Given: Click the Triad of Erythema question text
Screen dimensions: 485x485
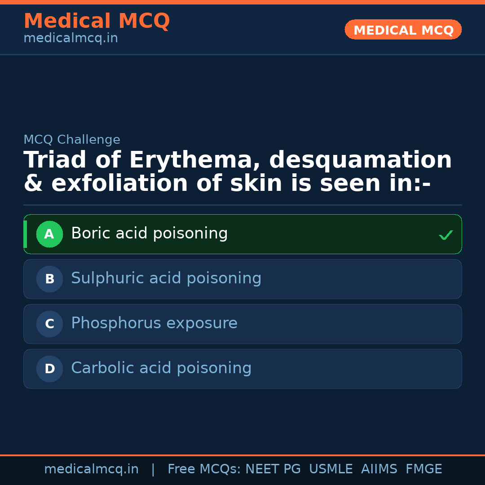Looking at the screenshot, I should click(238, 172).
